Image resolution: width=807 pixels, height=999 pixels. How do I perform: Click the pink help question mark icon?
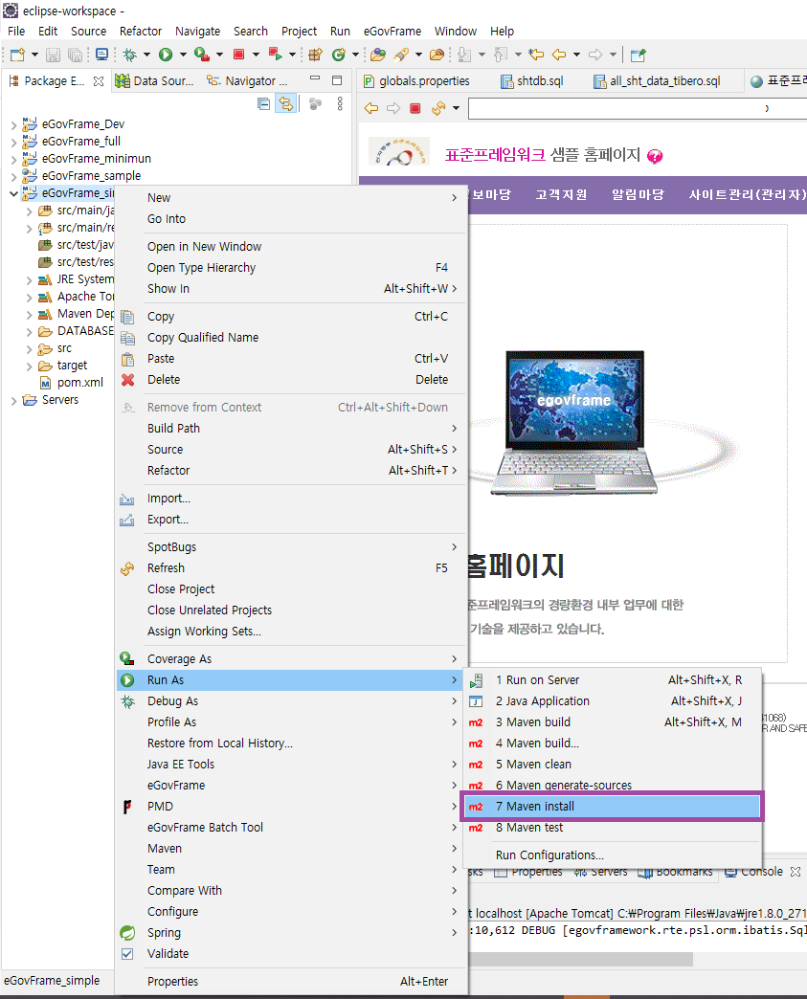655,155
